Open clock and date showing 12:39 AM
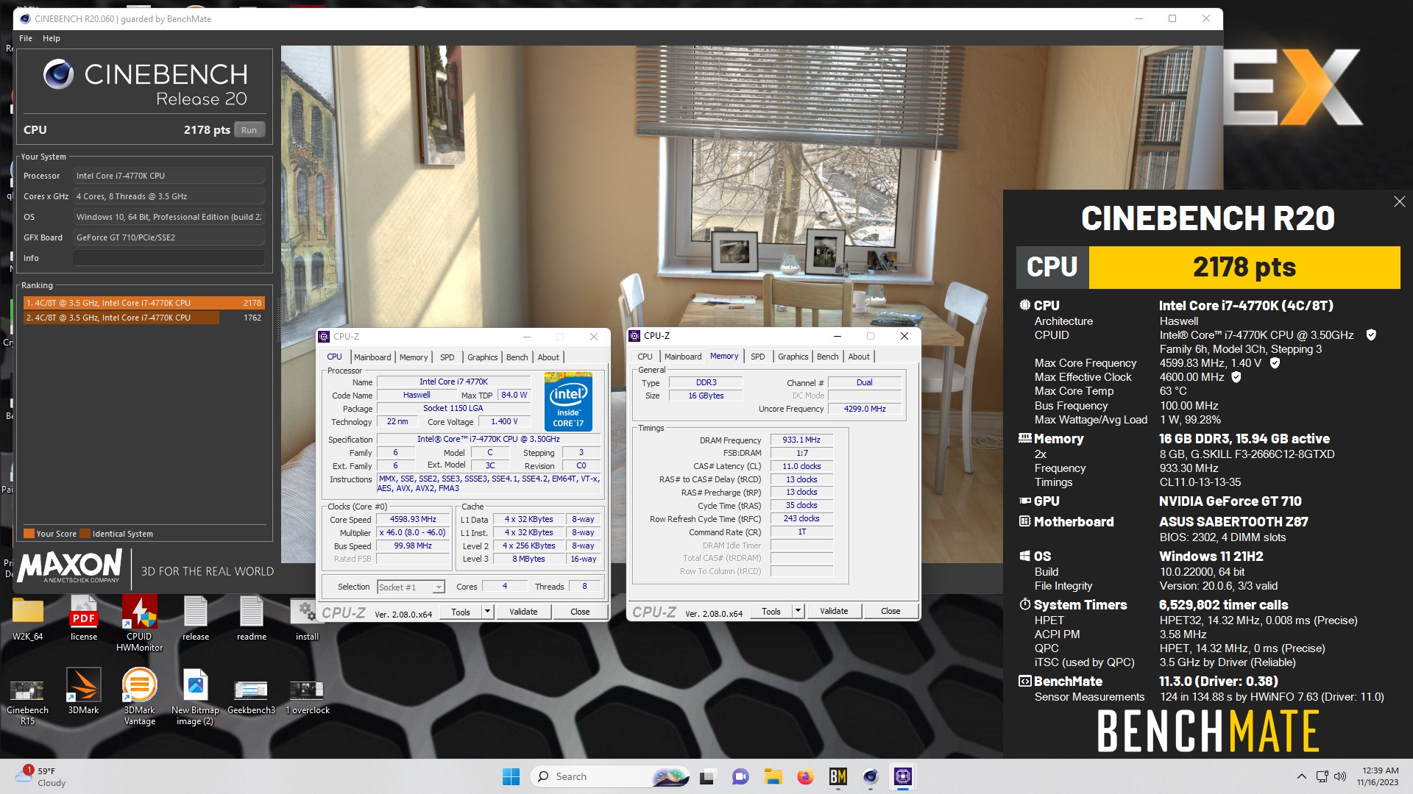 [x=1378, y=776]
